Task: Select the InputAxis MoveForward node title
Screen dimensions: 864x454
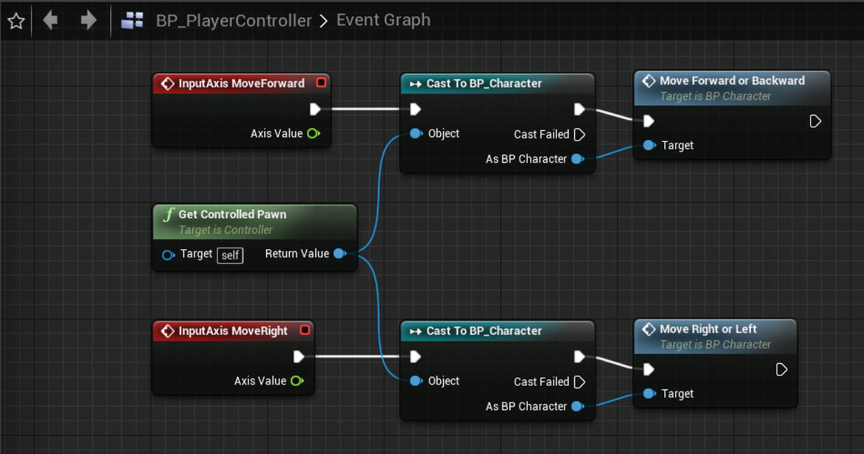Action: tap(241, 84)
